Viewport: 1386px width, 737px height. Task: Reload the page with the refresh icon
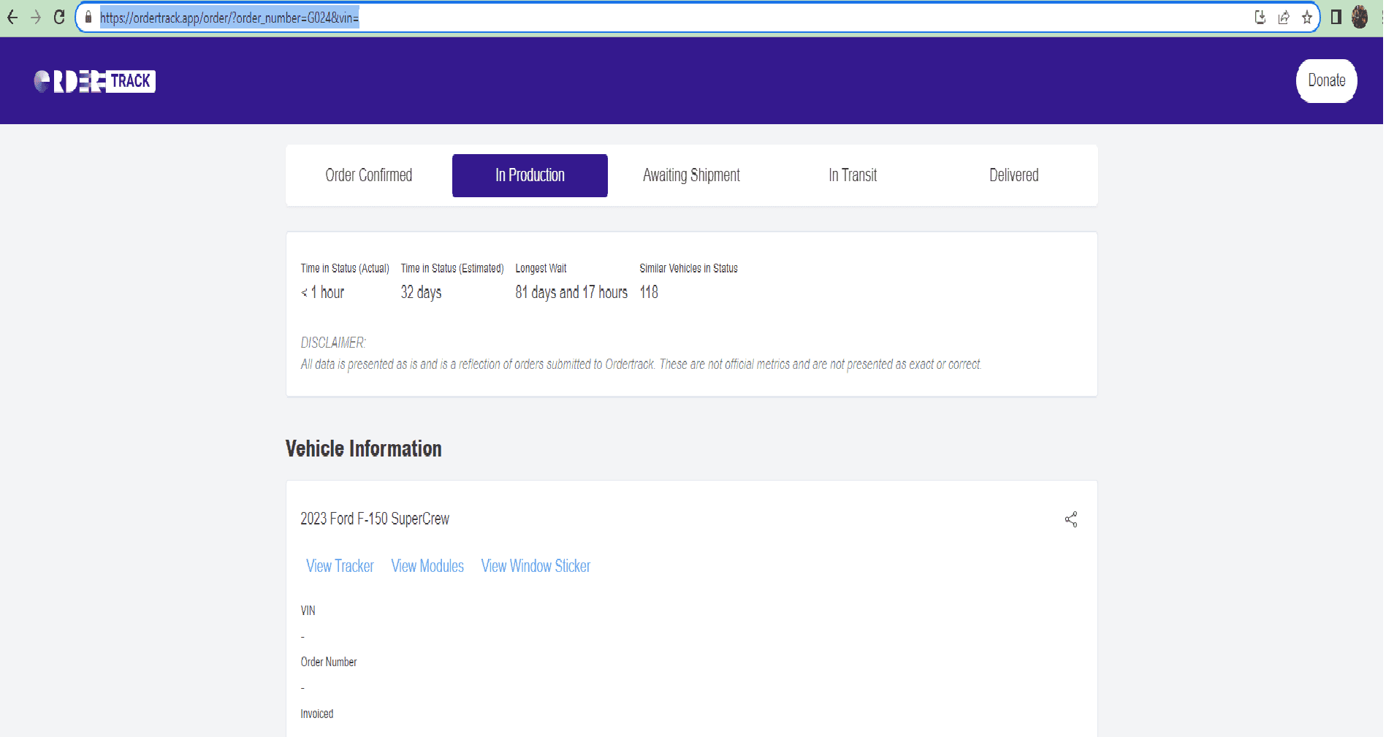coord(59,18)
